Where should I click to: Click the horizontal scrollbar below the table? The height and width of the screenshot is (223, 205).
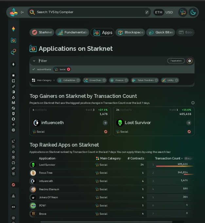(x=106, y=222)
